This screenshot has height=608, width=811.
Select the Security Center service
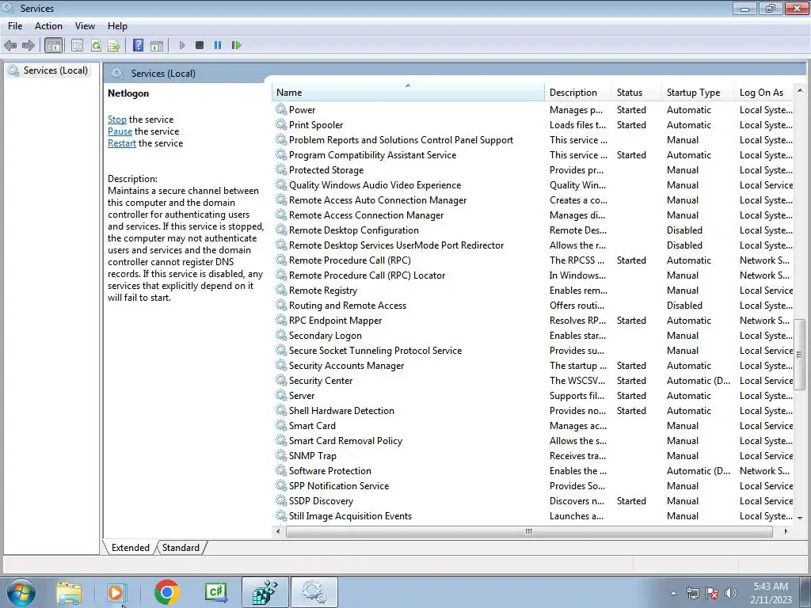[533, 381]
